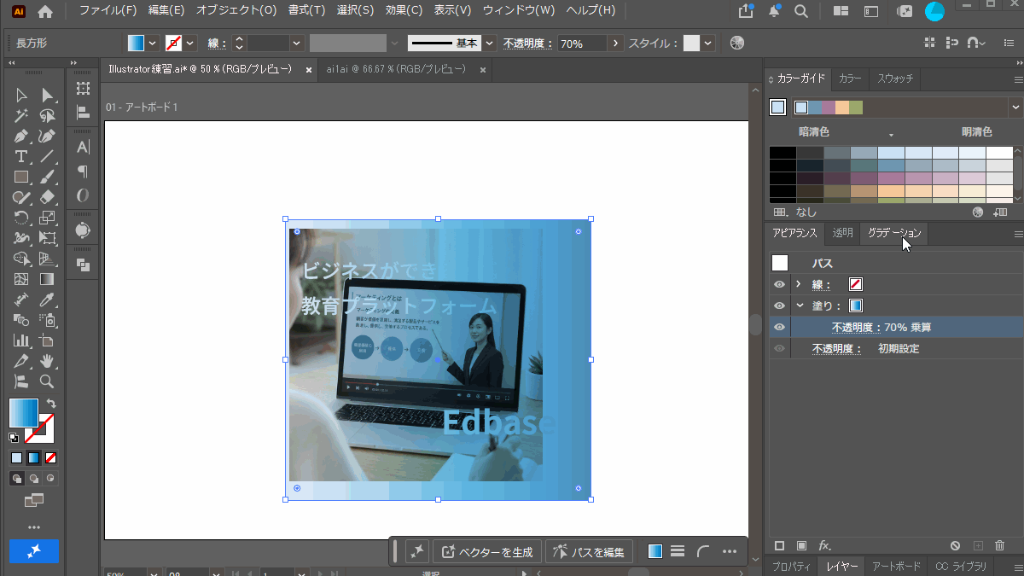Enable Draw Inside mode
This screenshot has height=576, width=1024.
pyautogui.click(x=51, y=479)
